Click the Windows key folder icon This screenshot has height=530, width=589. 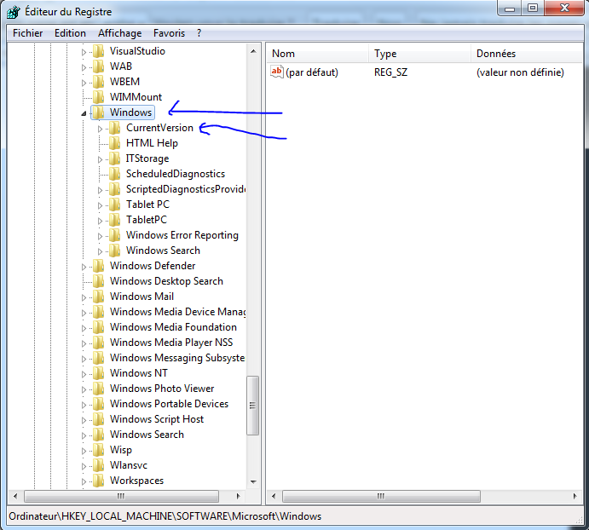click(98, 112)
